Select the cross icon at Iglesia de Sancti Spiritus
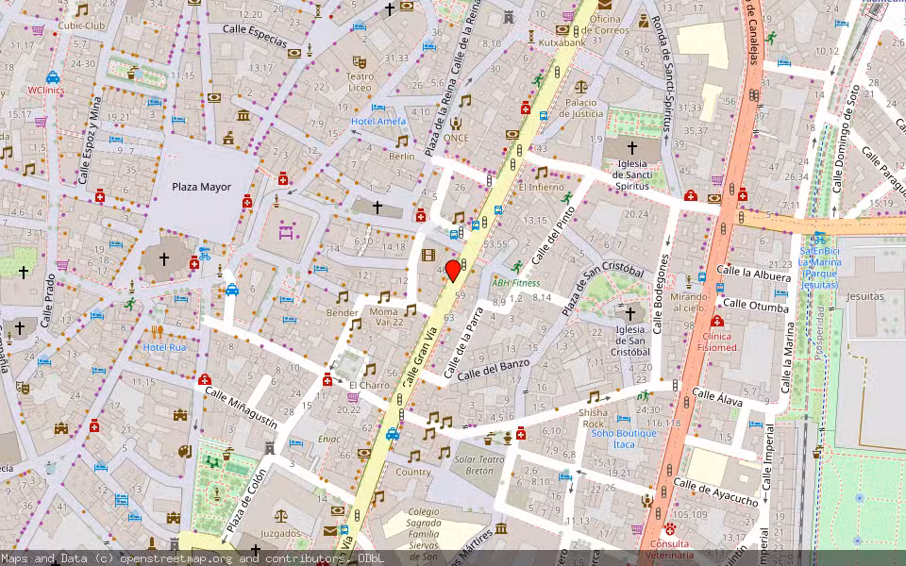The height and width of the screenshot is (566, 906). pos(632,147)
